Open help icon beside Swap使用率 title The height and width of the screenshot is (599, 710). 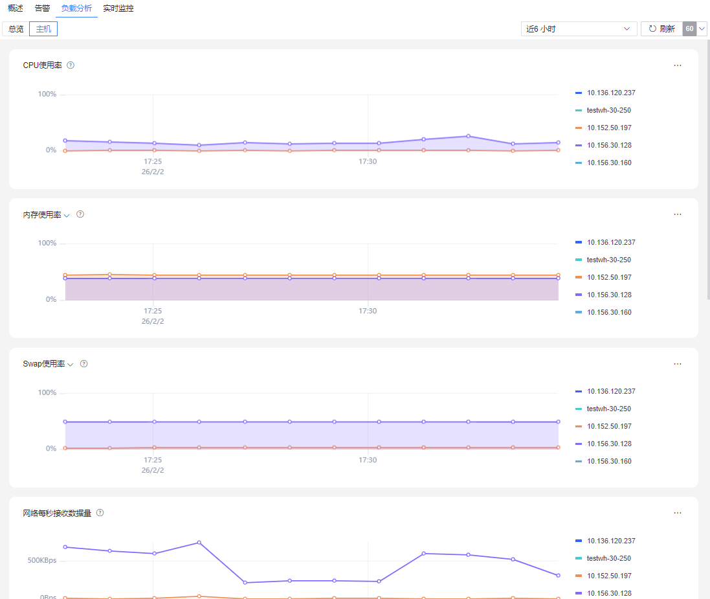83,364
